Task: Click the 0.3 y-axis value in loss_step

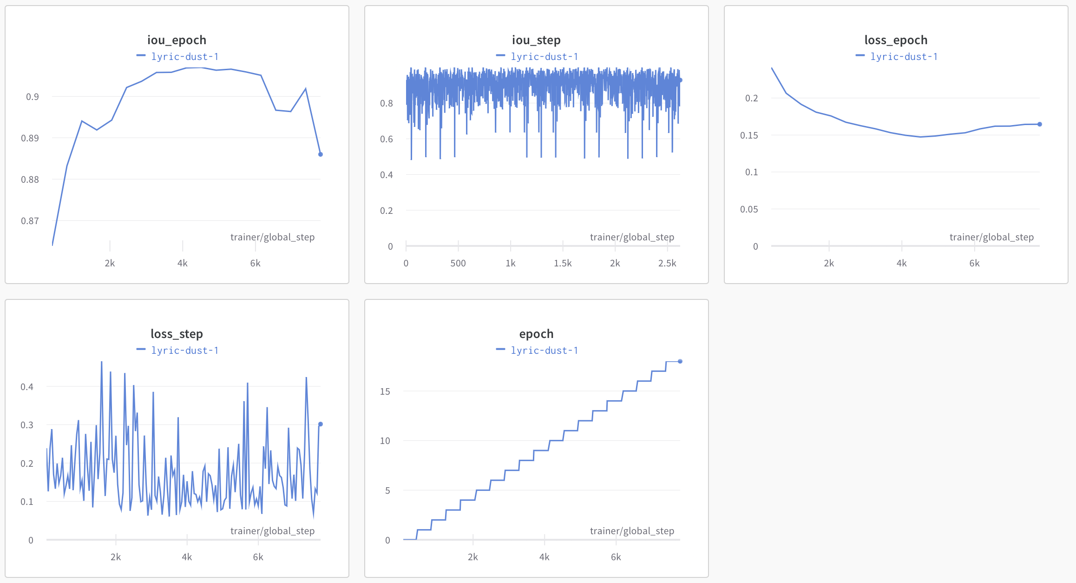Action: pyautogui.click(x=27, y=425)
